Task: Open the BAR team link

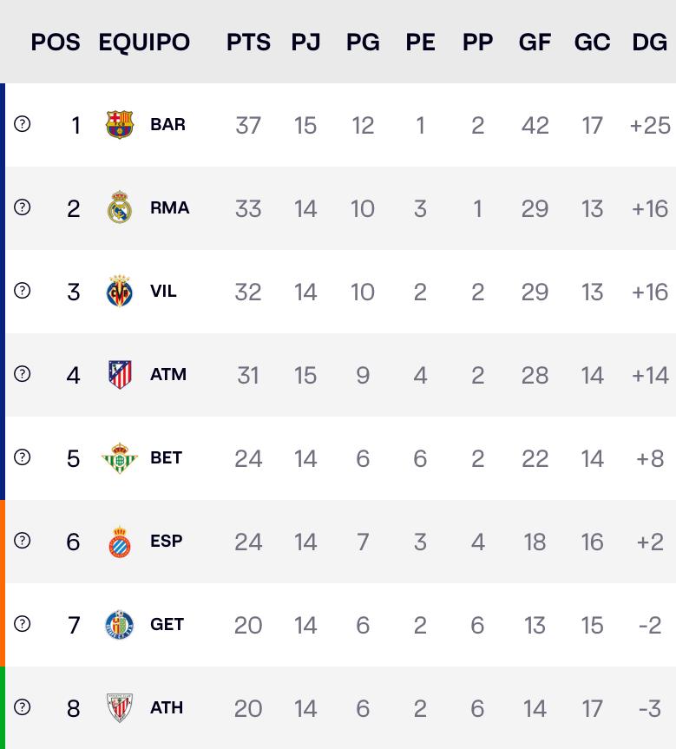Action: click(167, 124)
